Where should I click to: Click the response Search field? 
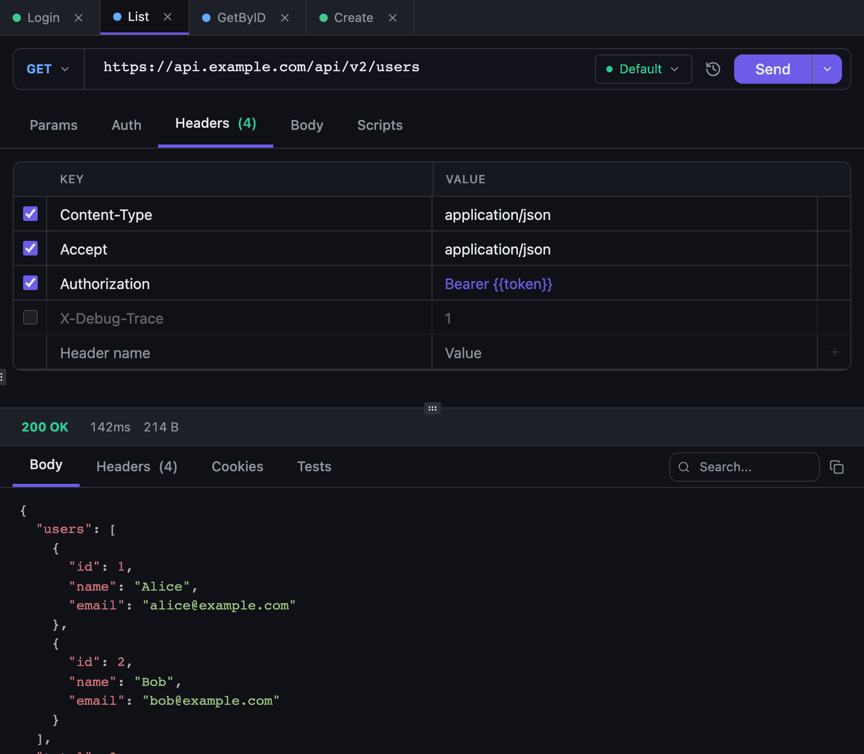pyautogui.click(x=744, y=467)
